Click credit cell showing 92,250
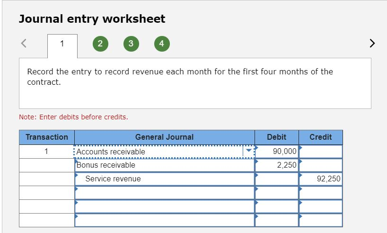Image resolution: width=387 pixels, height=233 pixels. point(321,179)
